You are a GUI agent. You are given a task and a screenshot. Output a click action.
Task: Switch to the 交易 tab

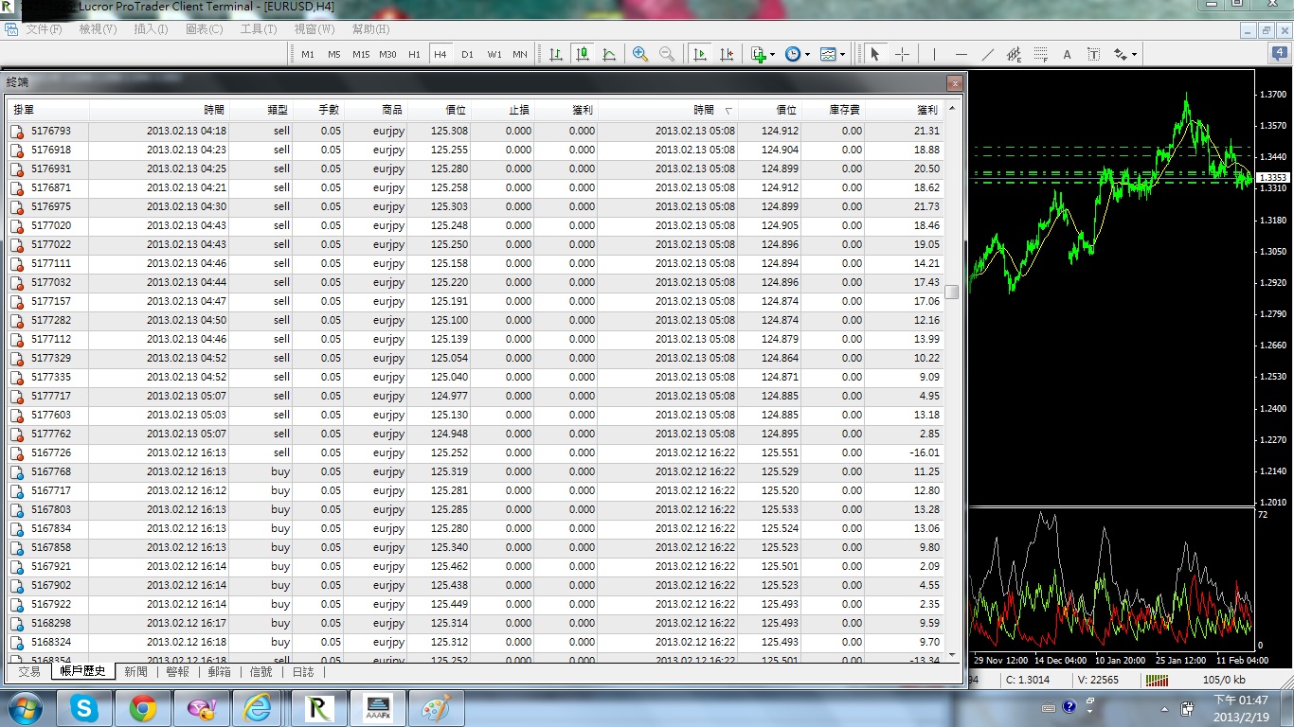click(x=29, y=671)
